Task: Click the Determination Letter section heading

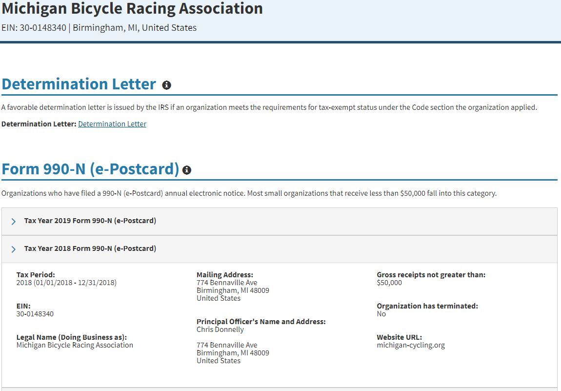Action: click(79, 84)
